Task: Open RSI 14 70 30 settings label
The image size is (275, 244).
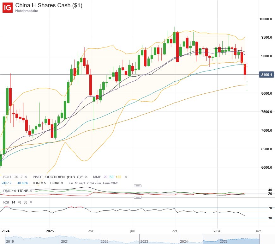Action: [15, 202]
